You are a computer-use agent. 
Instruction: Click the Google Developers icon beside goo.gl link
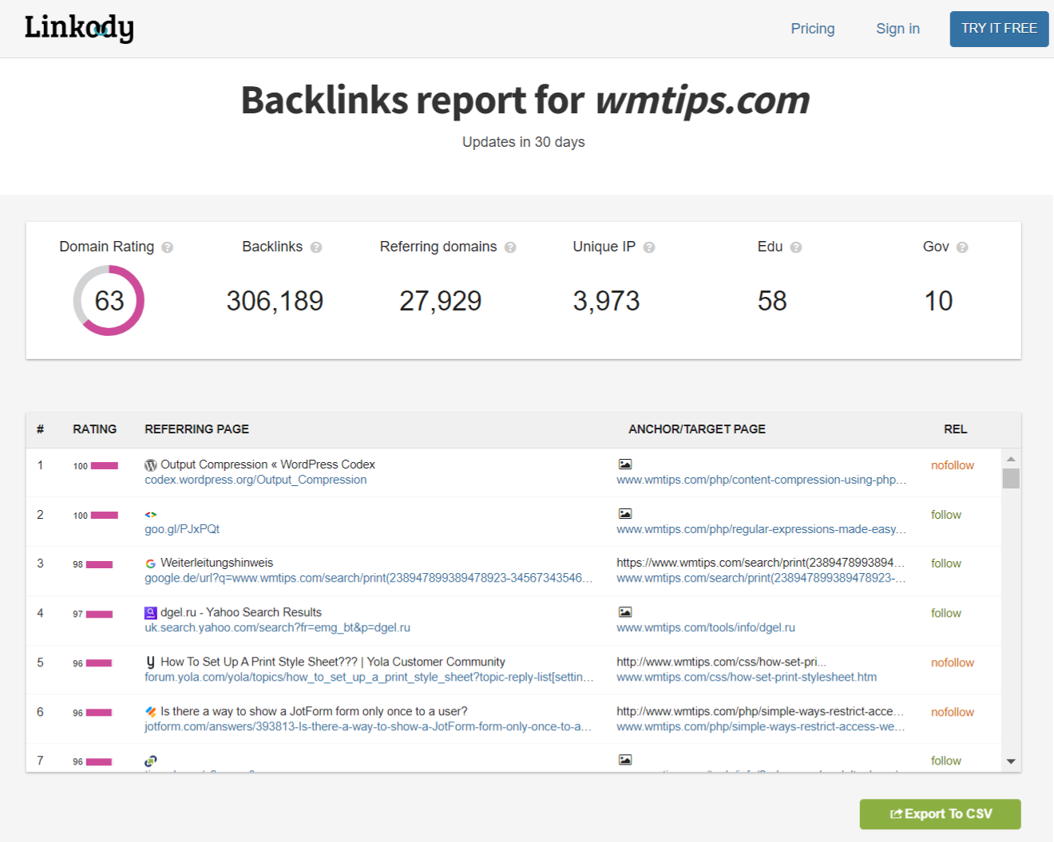(x=150, y=514)
